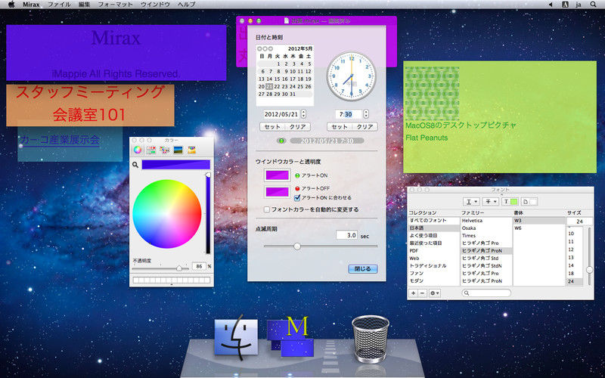Open the gear action menu in font panel
Screen dimensions: 605x378
pos(435,293)
